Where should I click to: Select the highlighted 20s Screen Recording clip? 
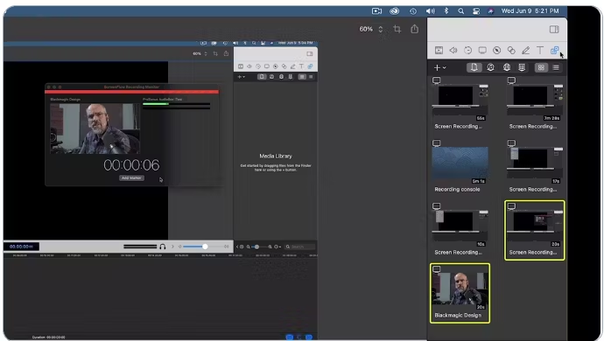coord(534,230)
